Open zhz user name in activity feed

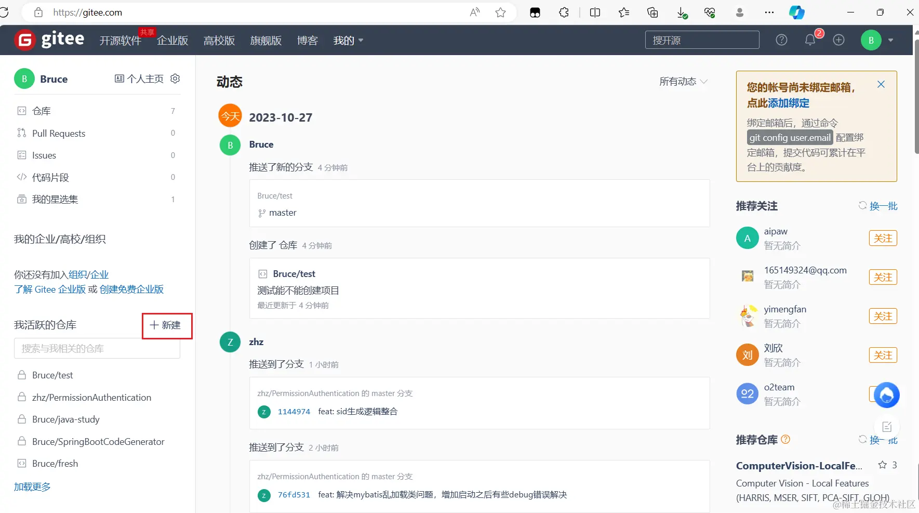click(x=256, y=342)
